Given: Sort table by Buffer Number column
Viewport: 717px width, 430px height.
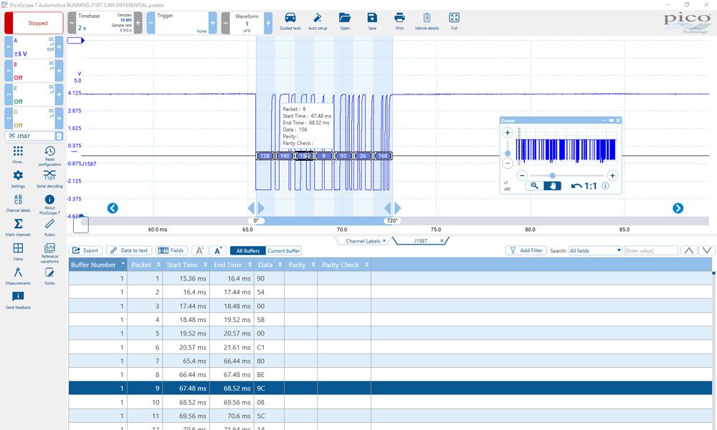Looking at the screenshot, I should click(98, 265).
